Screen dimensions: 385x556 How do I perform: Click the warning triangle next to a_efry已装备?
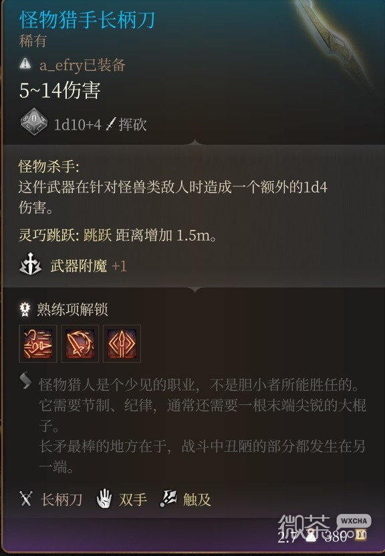(x=25, y=63)
